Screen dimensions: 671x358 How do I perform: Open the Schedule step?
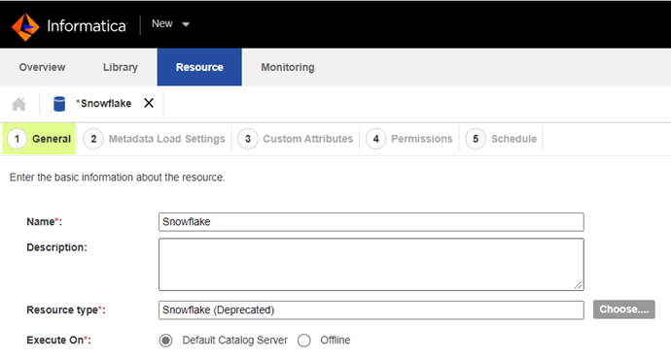tap(501, 139)
